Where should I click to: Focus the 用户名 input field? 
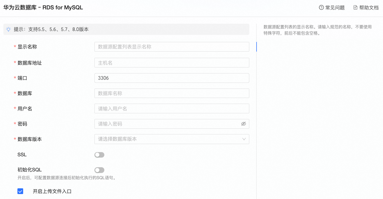pyautogui.click(x=172, y=109)
